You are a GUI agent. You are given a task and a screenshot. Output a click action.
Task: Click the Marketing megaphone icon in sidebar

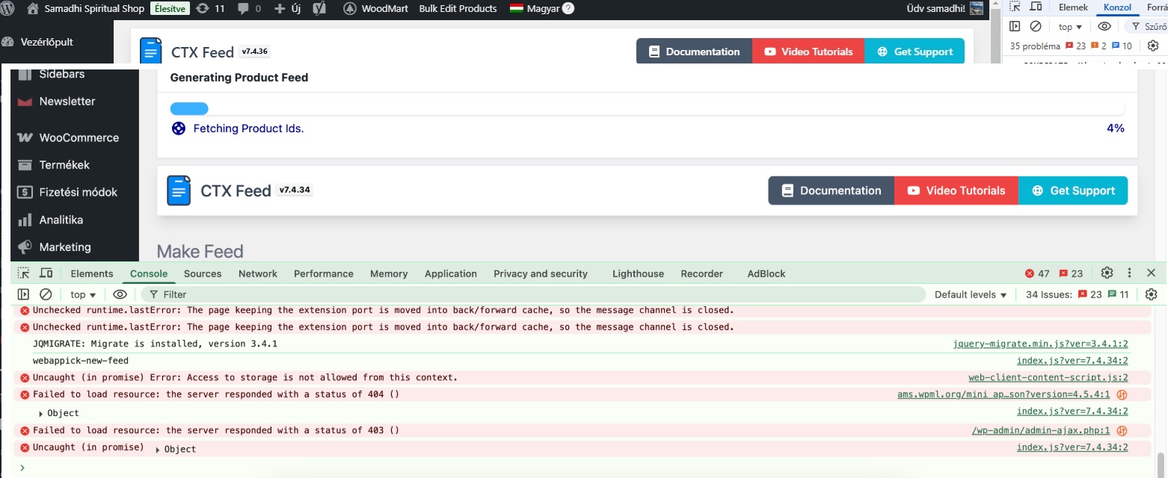(x=25, y=247)
